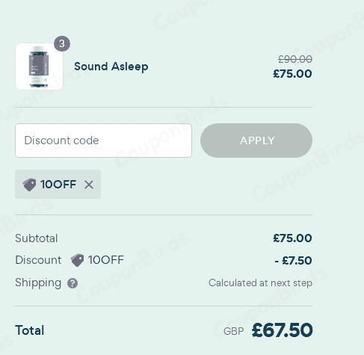Click the Calculated at next step text

[260, 283]
